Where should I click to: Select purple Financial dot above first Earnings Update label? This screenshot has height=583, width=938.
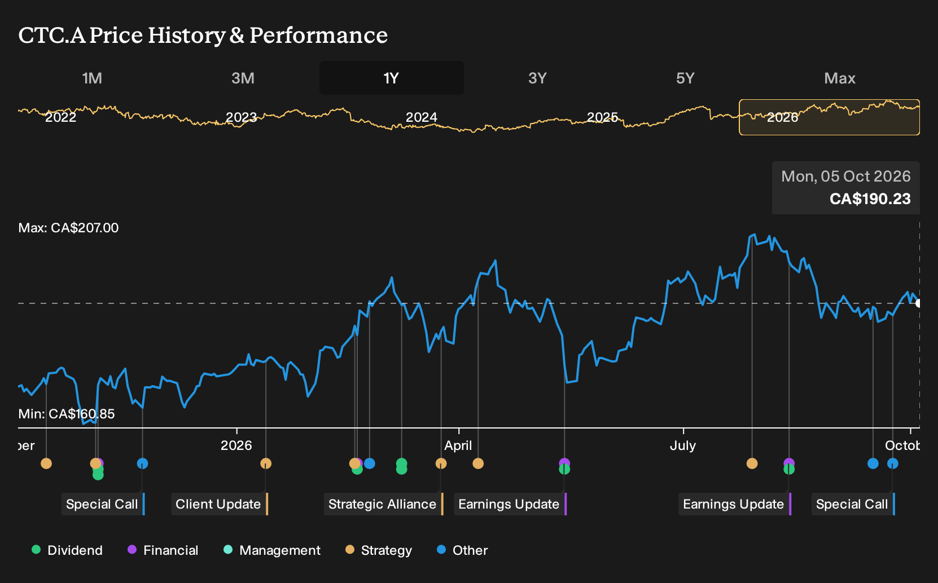564,463
